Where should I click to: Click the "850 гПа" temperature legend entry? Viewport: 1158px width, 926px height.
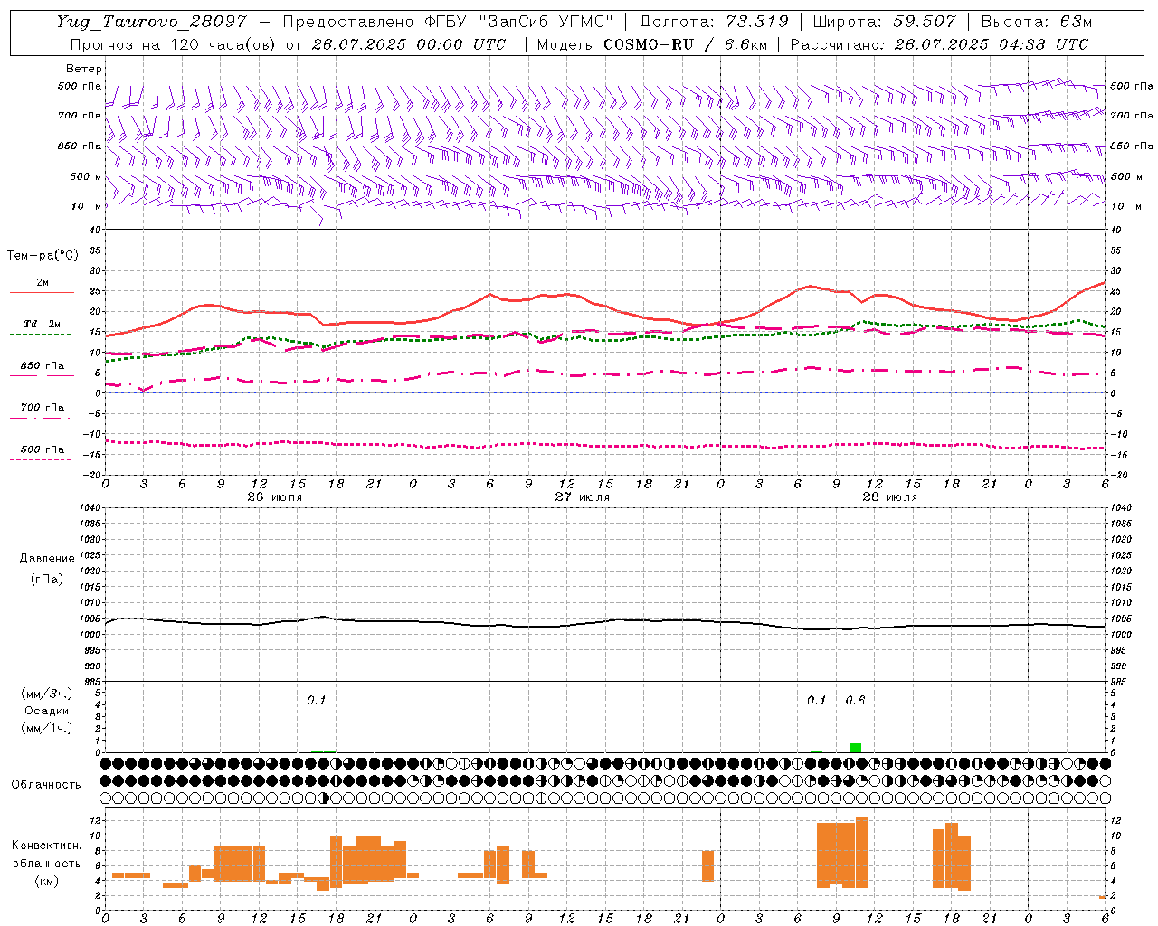pyautogui.click(x=43, y=366)
